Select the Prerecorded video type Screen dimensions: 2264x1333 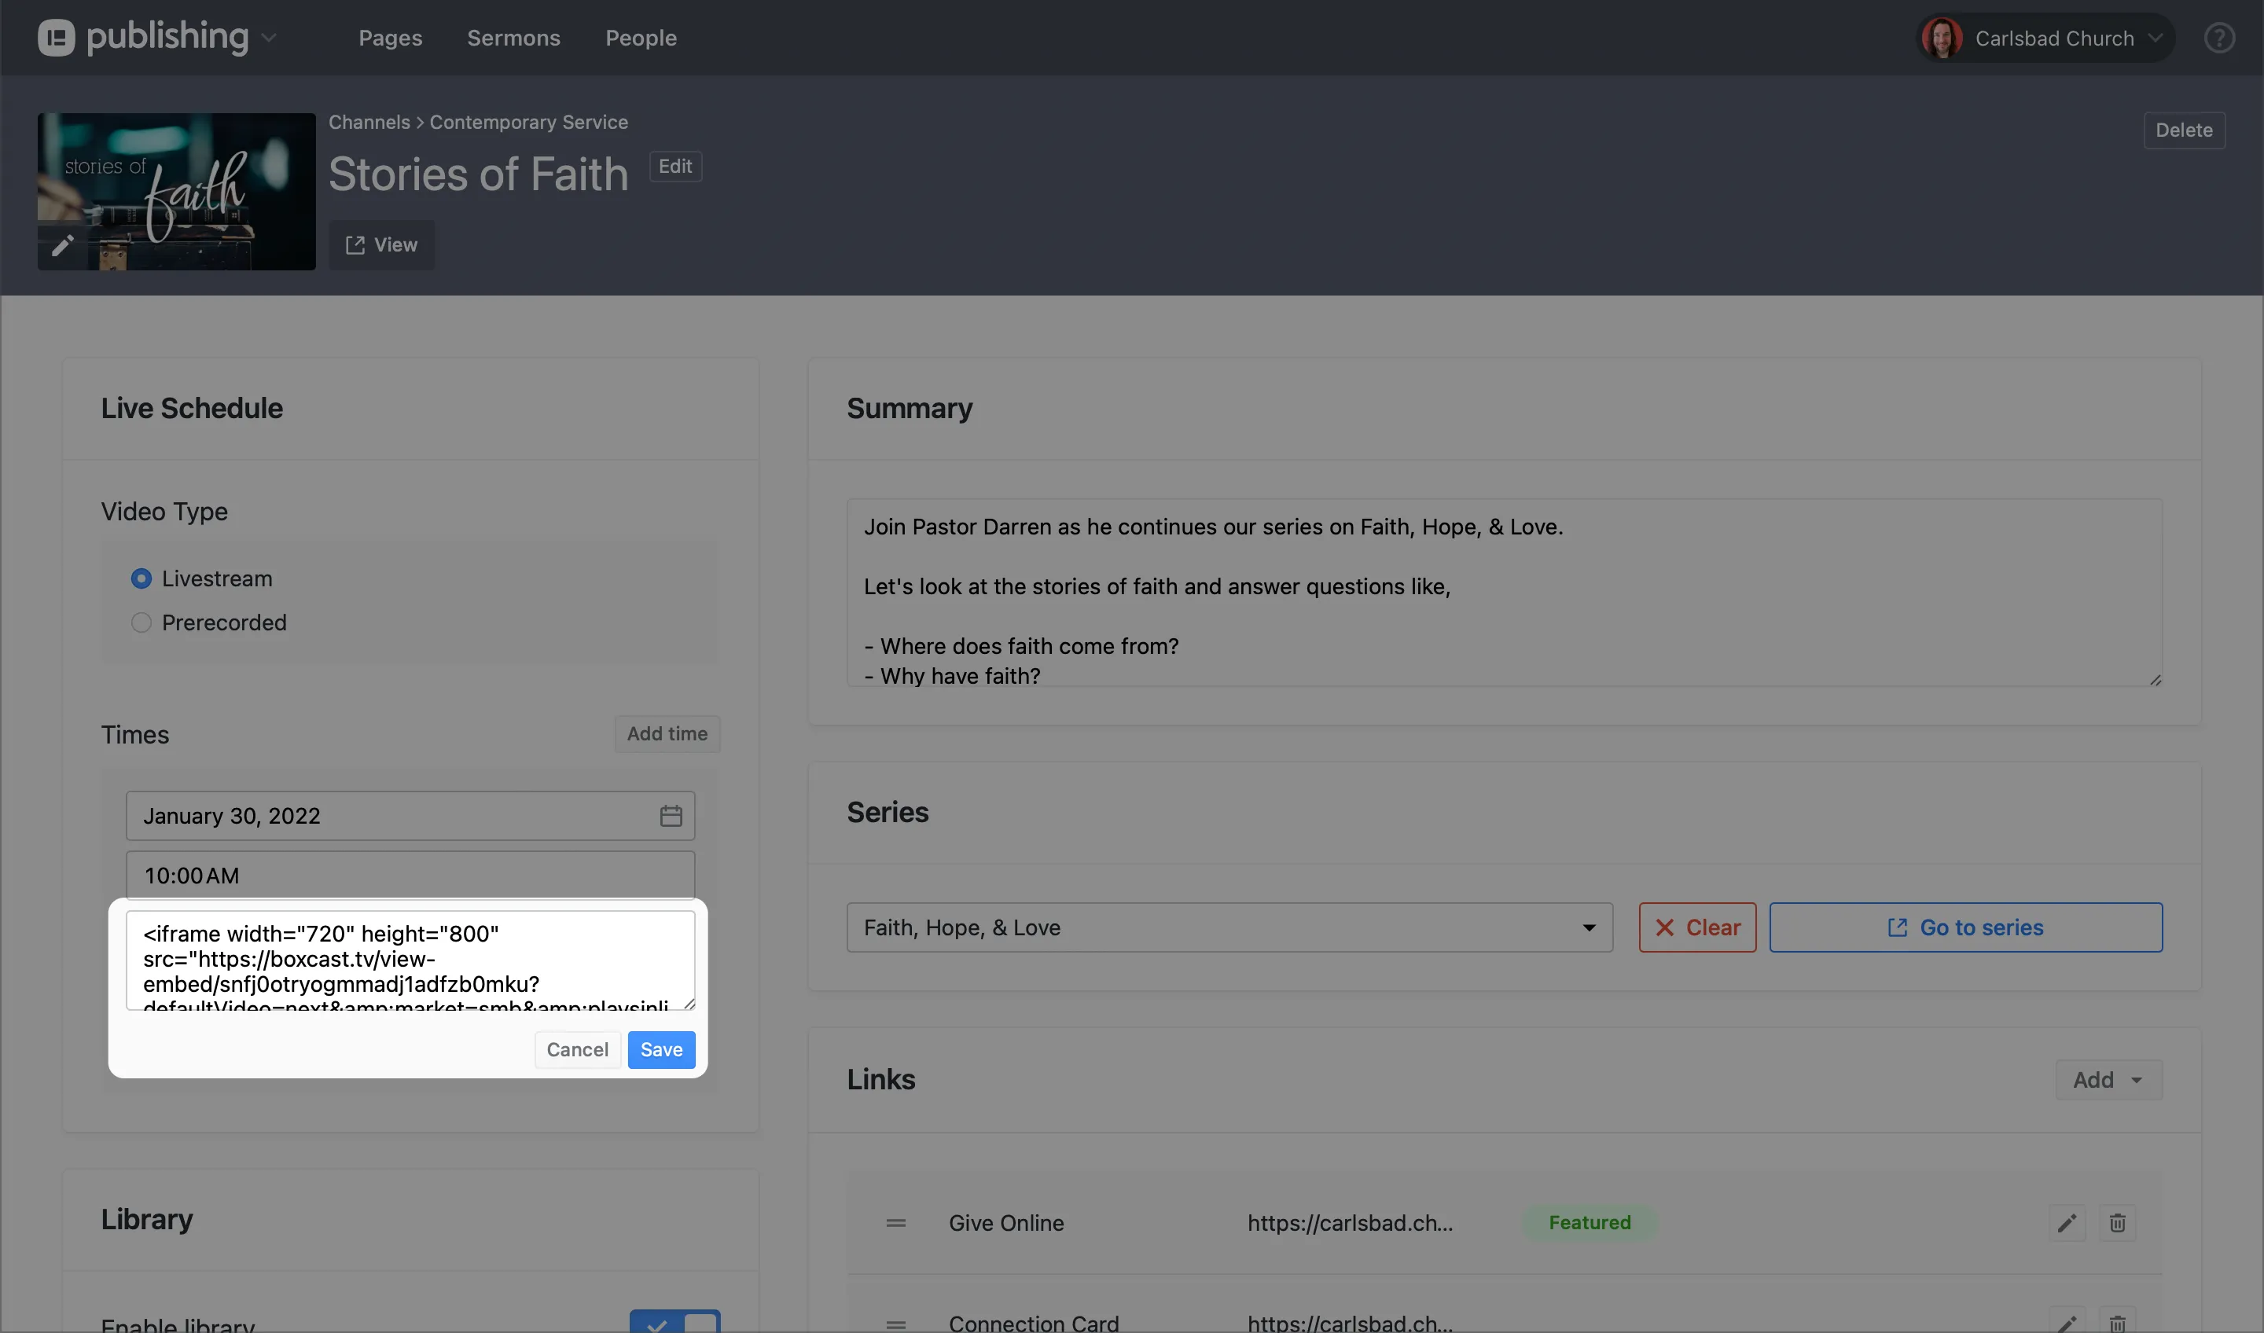[x=141, y=622]
